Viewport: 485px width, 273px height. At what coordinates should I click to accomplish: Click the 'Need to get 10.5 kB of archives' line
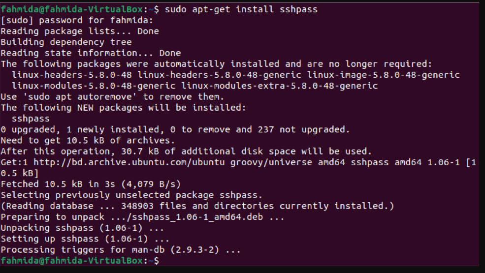[88, 141]
